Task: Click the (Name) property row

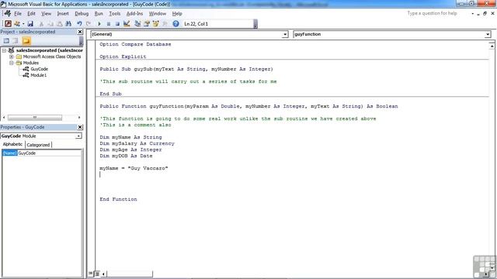Action: (x=41, y=153)
